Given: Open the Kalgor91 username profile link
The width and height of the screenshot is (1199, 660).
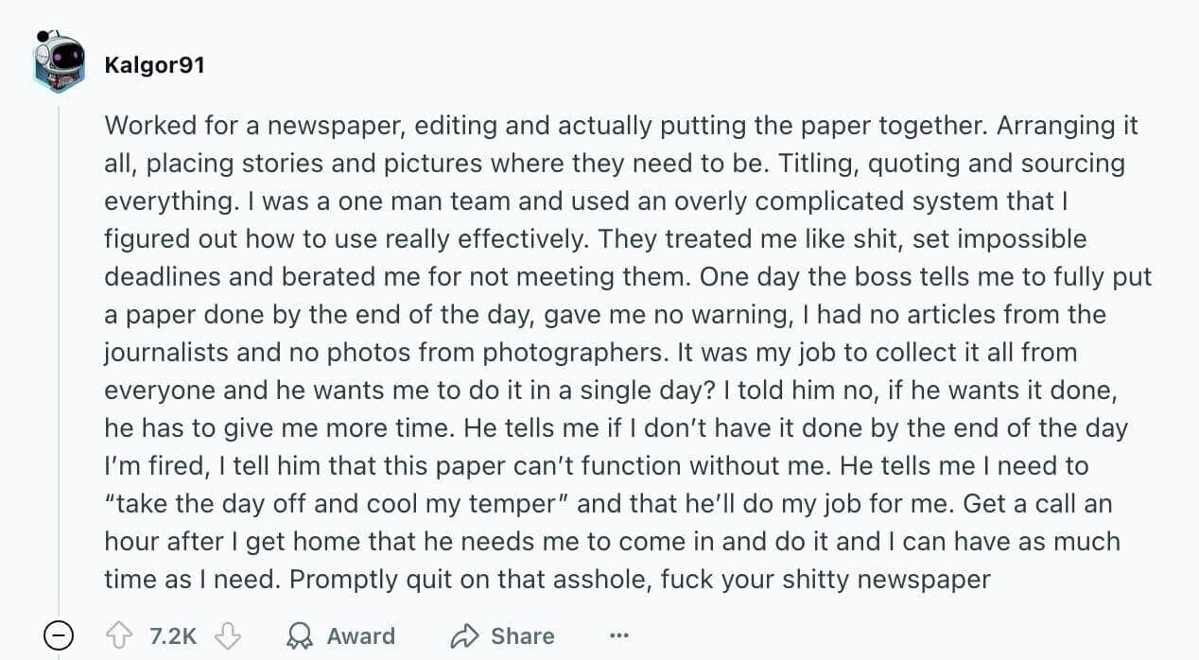Looking at the screenshot, I should click(154, 65).
